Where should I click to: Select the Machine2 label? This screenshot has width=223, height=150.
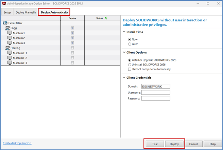tap(19, 38)
